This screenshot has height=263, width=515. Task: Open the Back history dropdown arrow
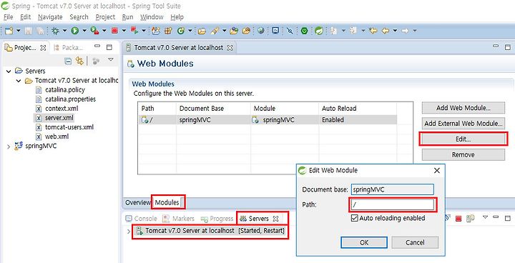pyautogui.click(x=395, y=31)
